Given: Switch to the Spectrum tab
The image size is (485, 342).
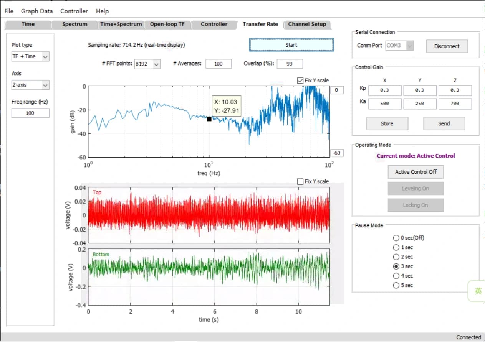Looking at the screenshot, I should click(74, 24).
